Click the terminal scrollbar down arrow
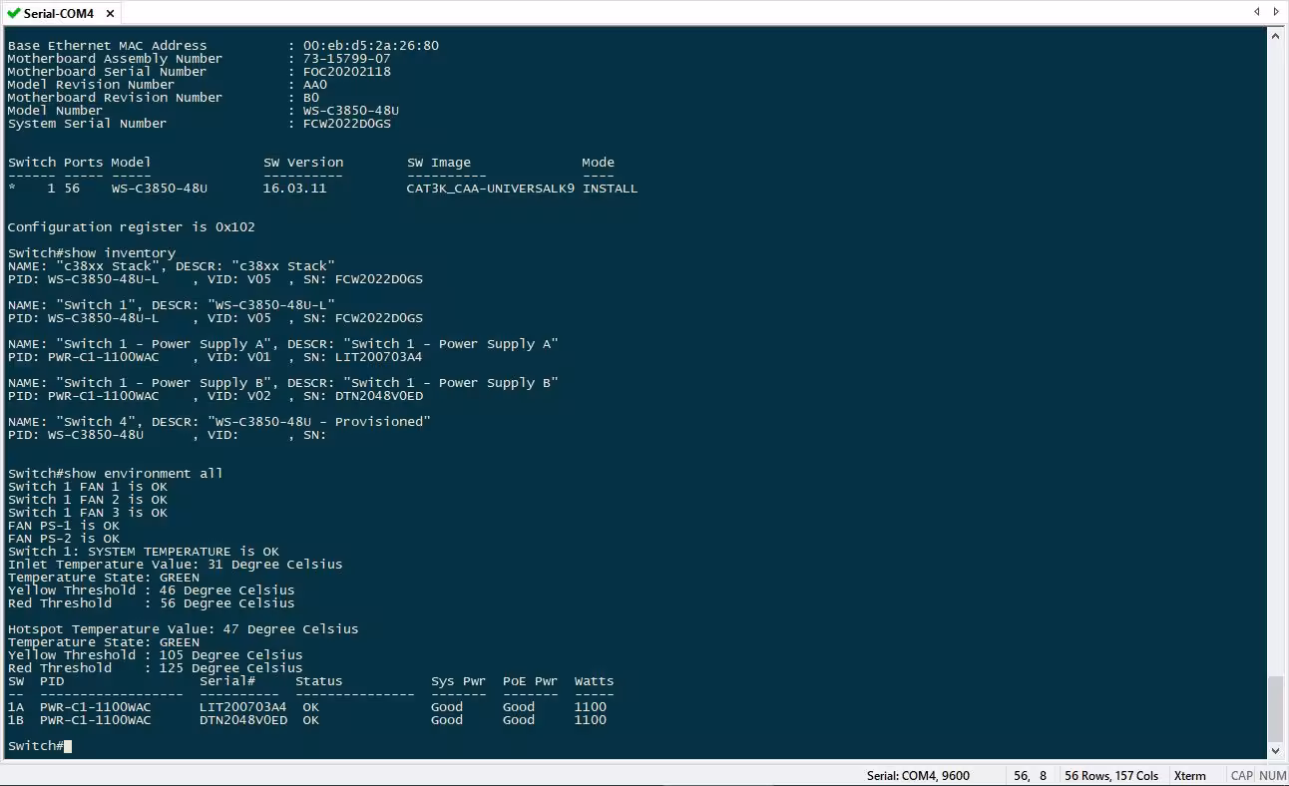Image resolution: width=1289 pixels, height=786 pixels. tap(1276, 751)
